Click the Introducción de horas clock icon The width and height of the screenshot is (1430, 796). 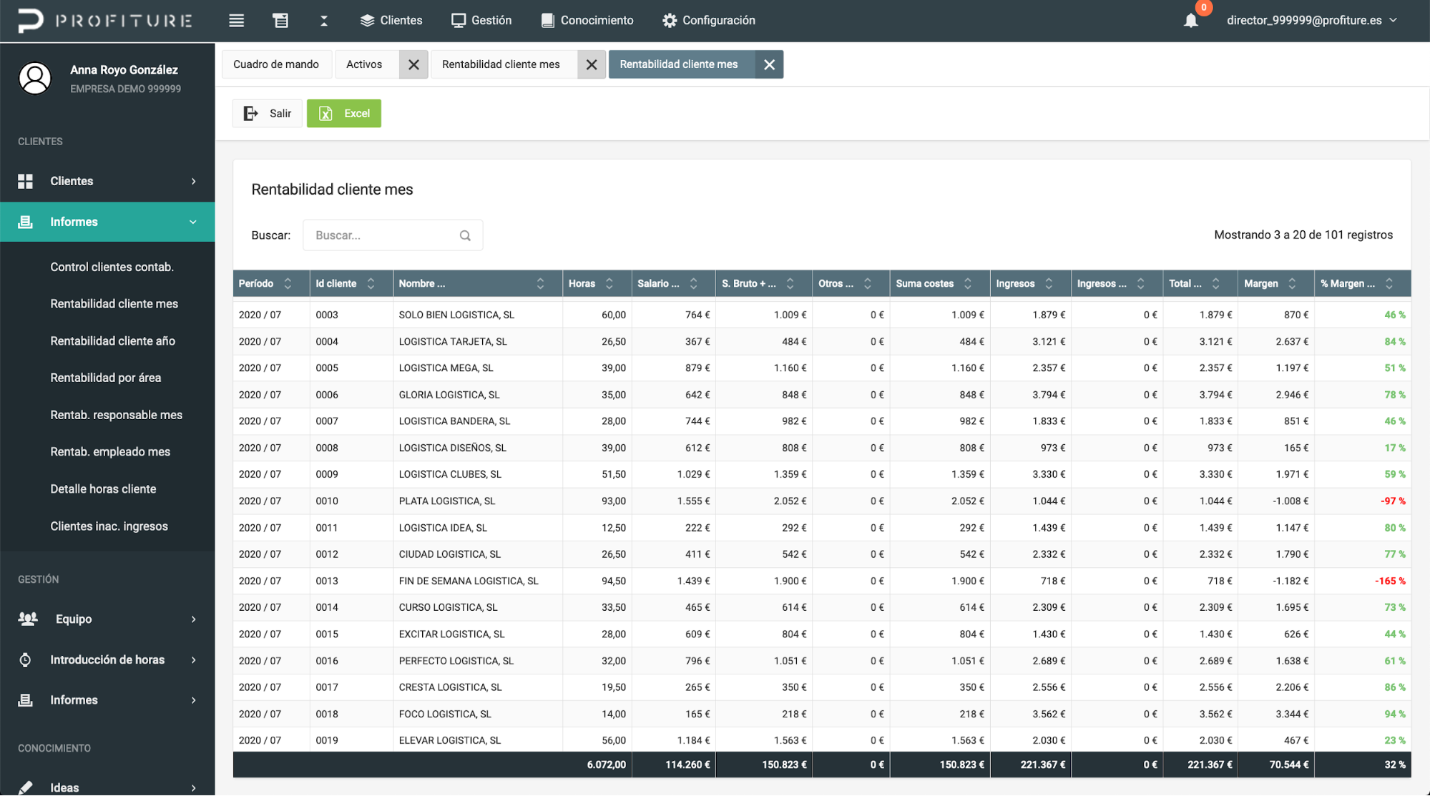coord(25,659)
